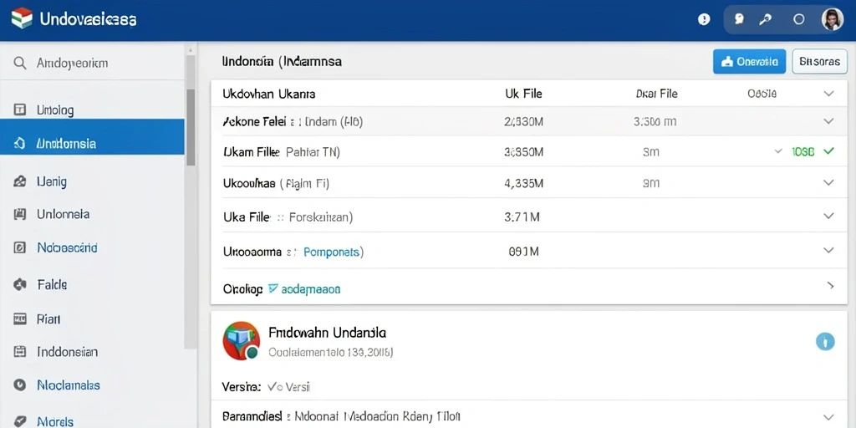Open the alert icon in header

tap(704, 20)
